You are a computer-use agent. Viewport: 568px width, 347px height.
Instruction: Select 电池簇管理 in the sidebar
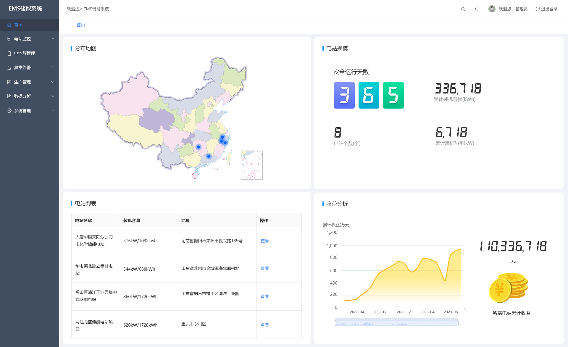click(x=25, y=53)
